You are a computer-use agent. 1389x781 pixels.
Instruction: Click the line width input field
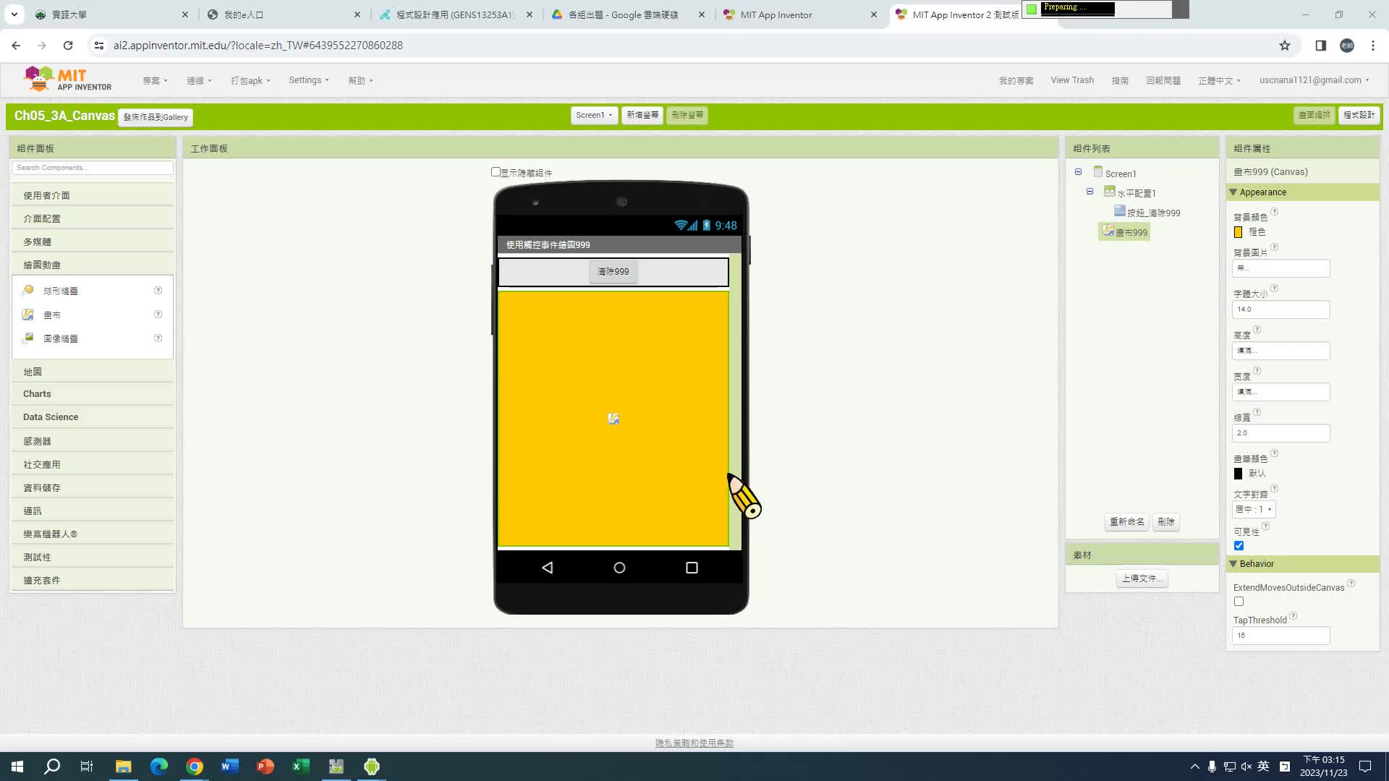click(1280, 433)
